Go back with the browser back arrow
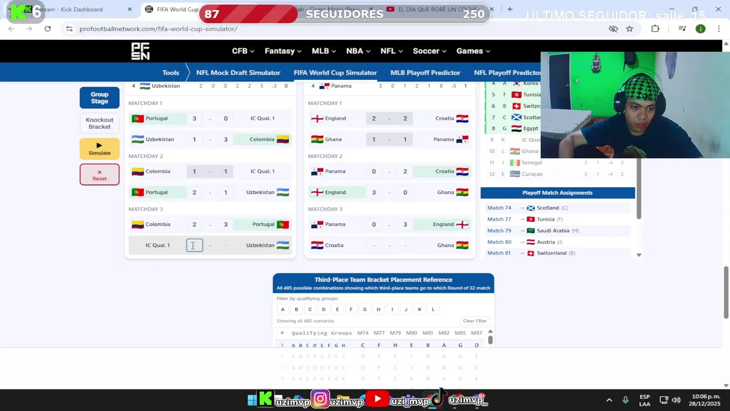Viewport: 730px width, 411px height. (x=11, y=29)
